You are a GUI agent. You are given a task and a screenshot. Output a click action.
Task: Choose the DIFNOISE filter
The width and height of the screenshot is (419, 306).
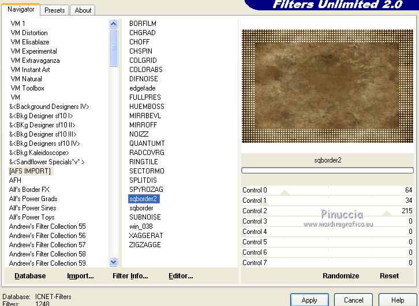(x=144, y=79)
